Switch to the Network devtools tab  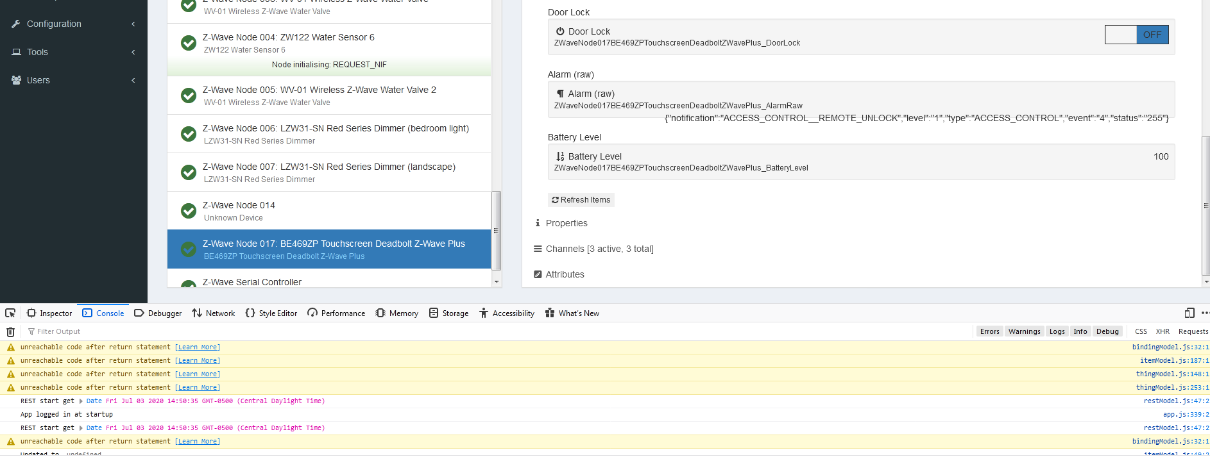(x=214, y=313)
